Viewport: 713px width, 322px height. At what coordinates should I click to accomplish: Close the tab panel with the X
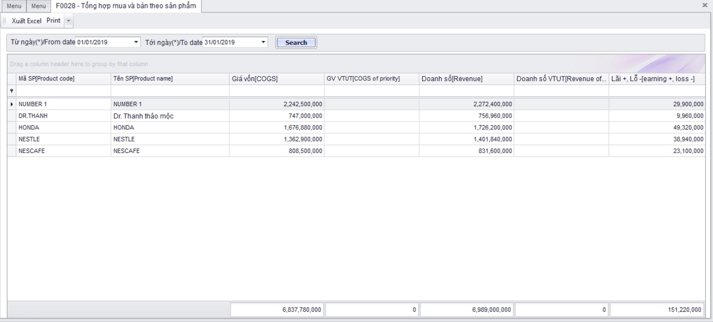click(x=705, y=5)
